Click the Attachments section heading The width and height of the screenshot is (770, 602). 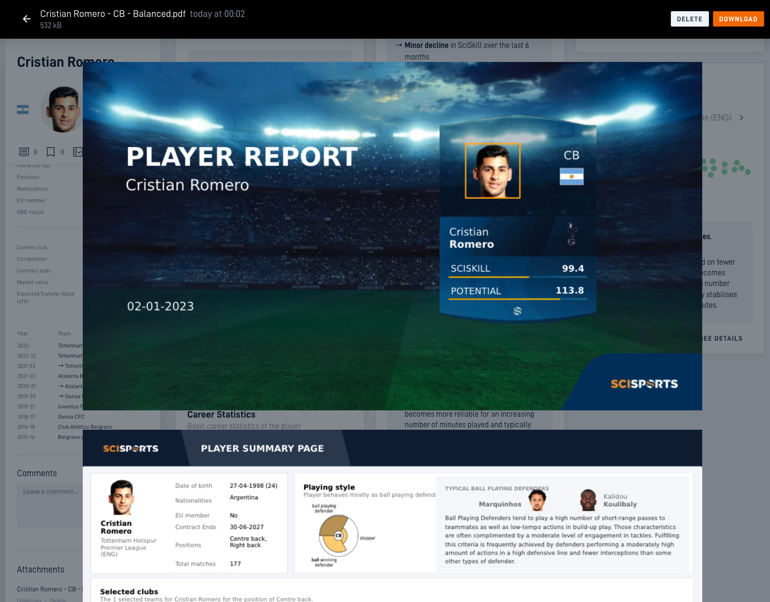[41, 570]
